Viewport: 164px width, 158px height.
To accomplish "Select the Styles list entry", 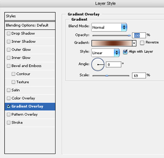I will coord(30,16).
